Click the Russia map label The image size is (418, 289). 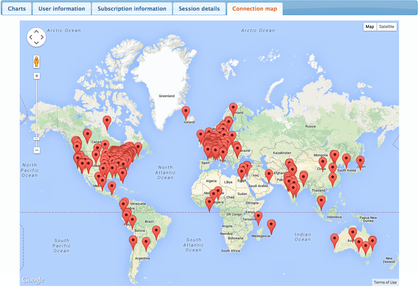311,126
